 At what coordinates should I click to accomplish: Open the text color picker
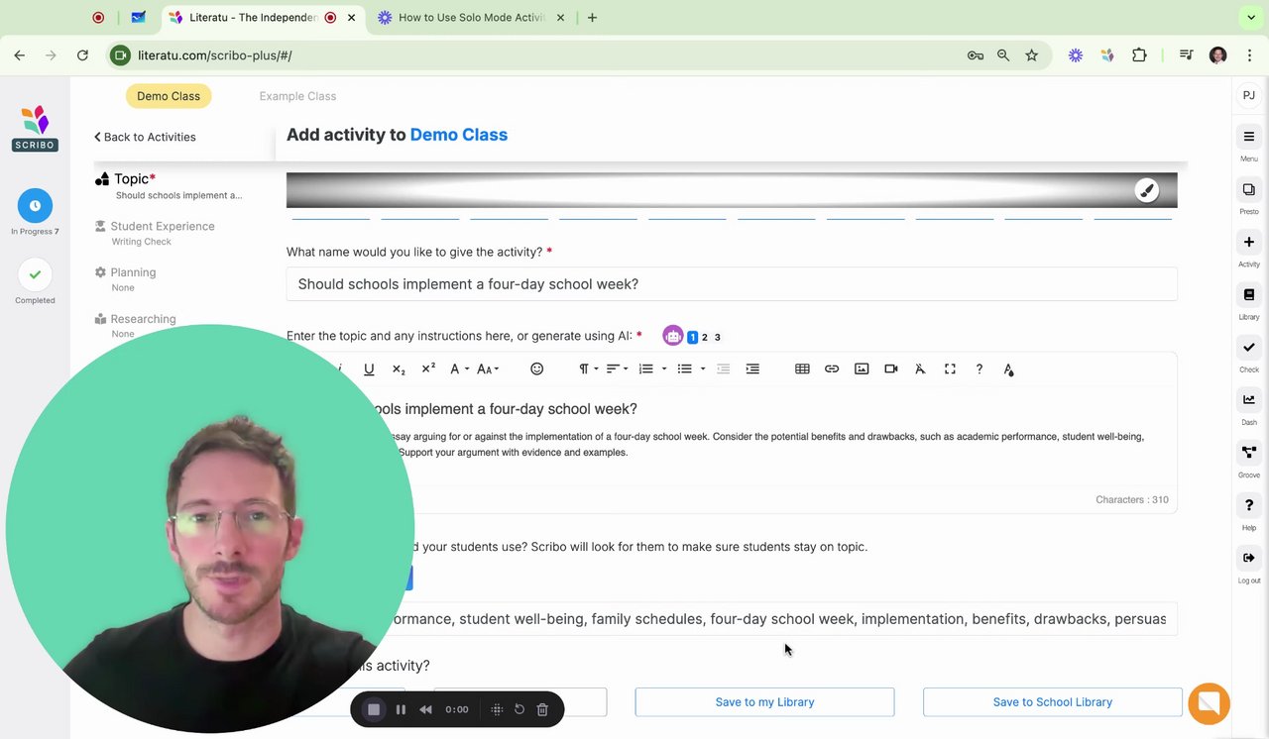point(1008,369)
